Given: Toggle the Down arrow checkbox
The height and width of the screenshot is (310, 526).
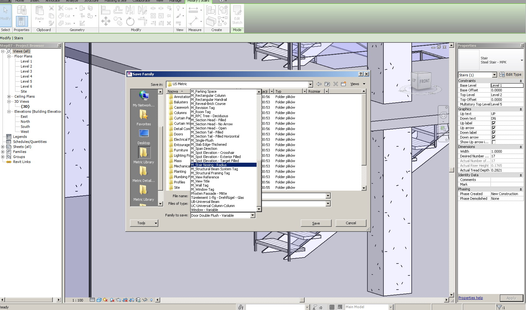Looking at the screenshot, I should point(494,137).
